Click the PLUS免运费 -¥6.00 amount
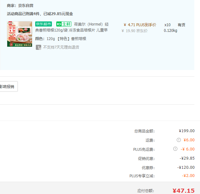The width and height of the screenshot is (200, 194). (x=188, y=149)
